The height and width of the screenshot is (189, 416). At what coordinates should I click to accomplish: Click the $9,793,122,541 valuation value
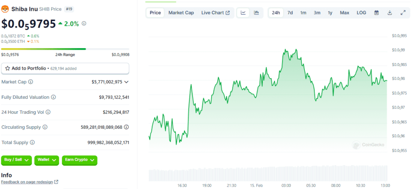coord(114,97)
